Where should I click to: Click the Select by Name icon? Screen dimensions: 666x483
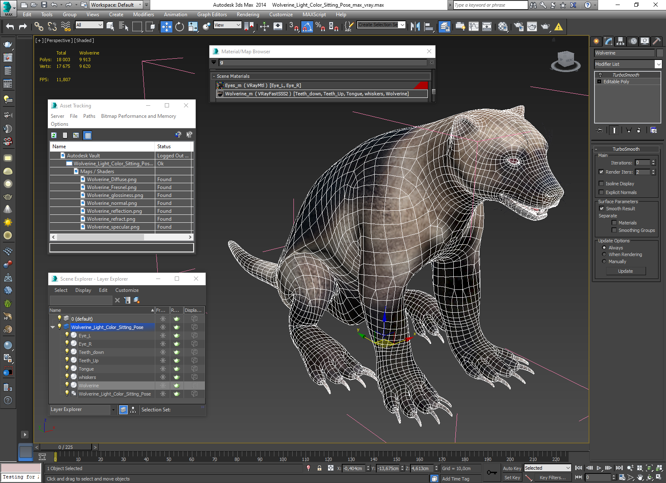123,27
